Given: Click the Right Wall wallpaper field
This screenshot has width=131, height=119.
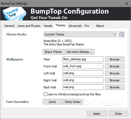Looking at the screenshot, I should click(83, 80).
